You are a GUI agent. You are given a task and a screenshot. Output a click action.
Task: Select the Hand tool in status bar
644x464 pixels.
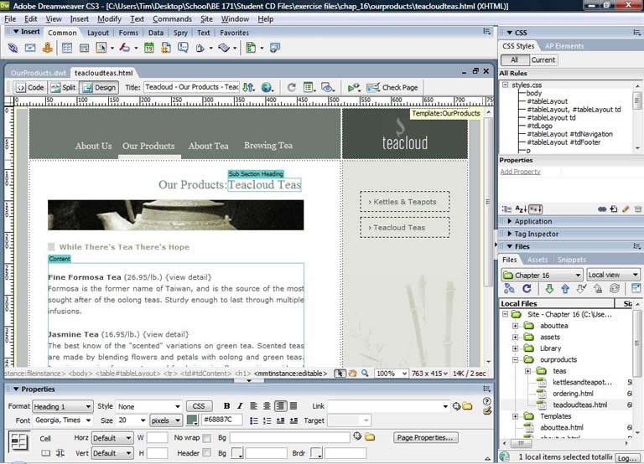click(352, 374)
